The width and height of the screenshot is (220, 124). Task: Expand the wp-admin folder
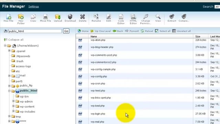pyautogui.click(x=13, y=101)
